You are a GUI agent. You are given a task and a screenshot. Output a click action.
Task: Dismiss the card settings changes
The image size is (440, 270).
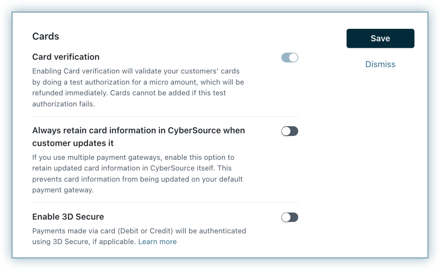pyautogui.click(x=380, y=64)
